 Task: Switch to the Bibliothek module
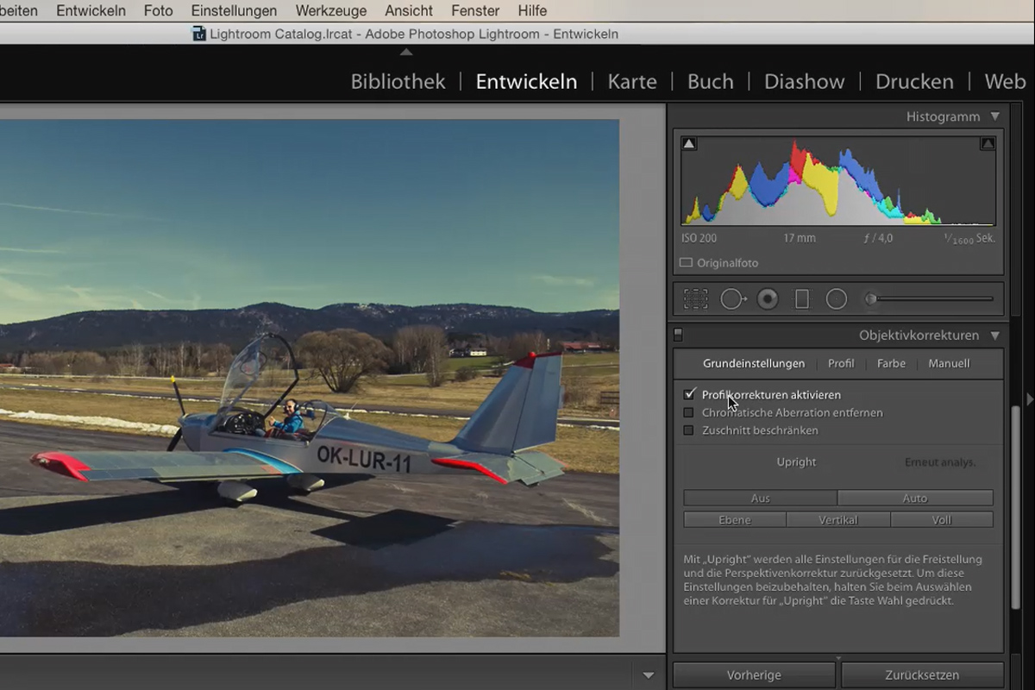[398, 82]
